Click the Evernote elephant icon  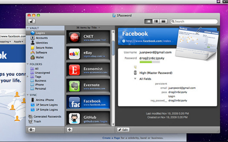click(74, 86)
